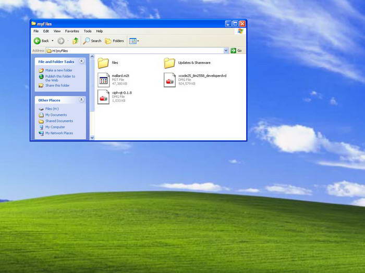Screen dimensions: 365x273
Task: Open the Views button dropdown
Action: (138, 41)
